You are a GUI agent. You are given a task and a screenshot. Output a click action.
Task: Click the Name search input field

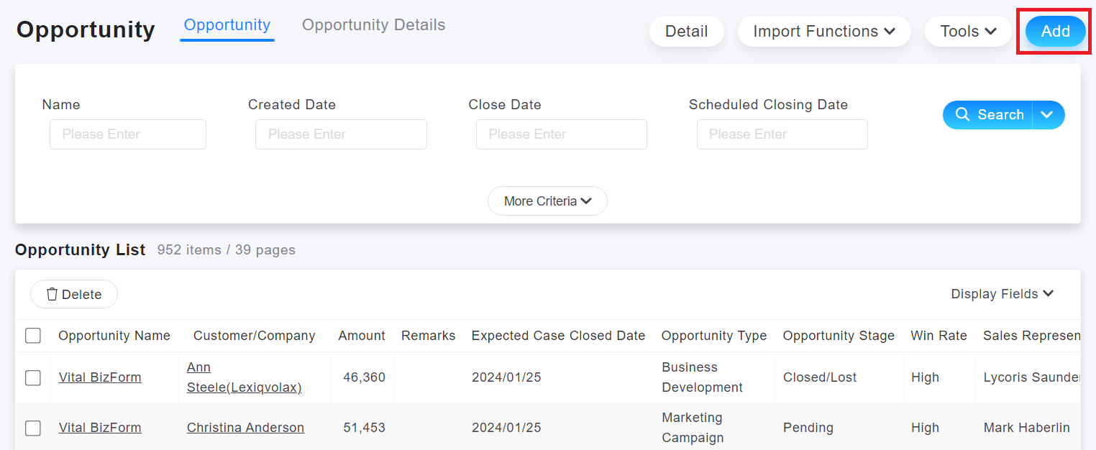pos(128,134)
